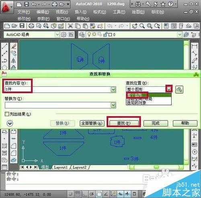
Task: Click the horizontal scrollbar of drawing area
Action: pyautogui.click(x=156, y=167)
